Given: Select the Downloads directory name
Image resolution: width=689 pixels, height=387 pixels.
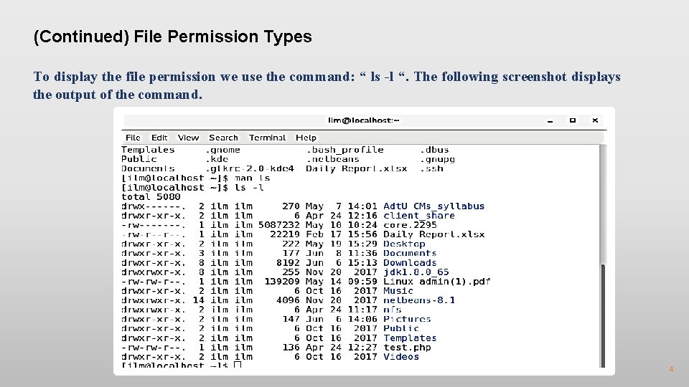Looking at the screenshot, I should [410, 263].
